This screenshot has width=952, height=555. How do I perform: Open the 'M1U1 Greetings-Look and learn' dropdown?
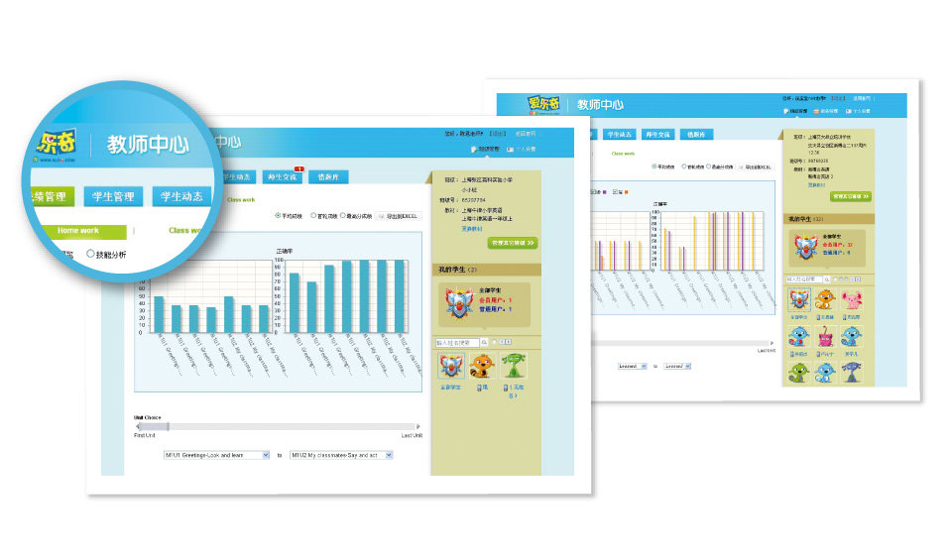coord(216,455)
